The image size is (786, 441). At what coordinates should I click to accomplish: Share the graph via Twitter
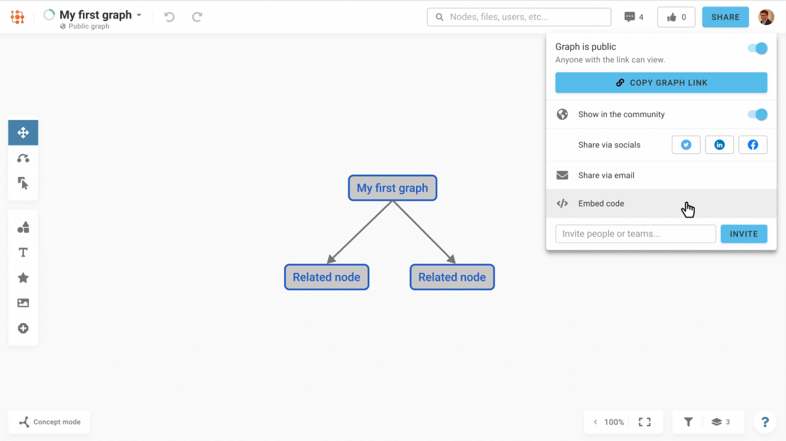point(686,145)
